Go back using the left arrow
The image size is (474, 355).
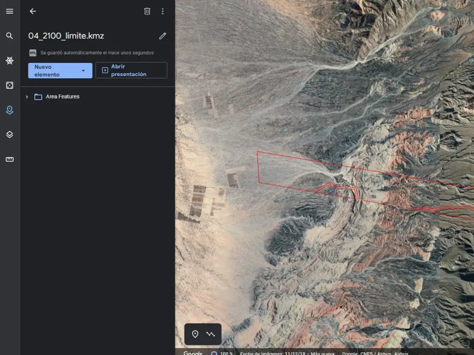[x=33, y=11]
